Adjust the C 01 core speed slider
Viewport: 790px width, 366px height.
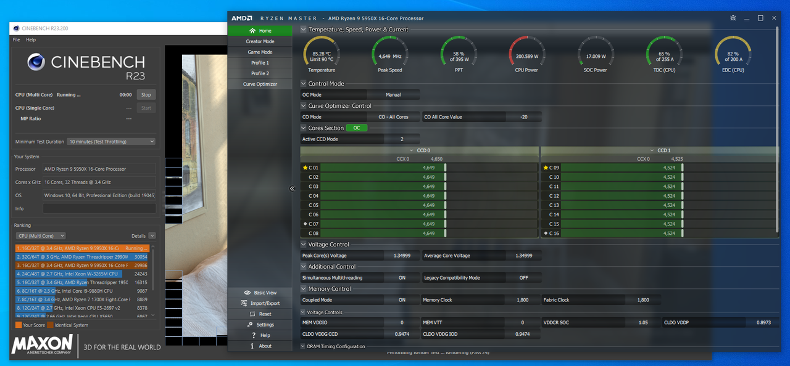(445, 168)
